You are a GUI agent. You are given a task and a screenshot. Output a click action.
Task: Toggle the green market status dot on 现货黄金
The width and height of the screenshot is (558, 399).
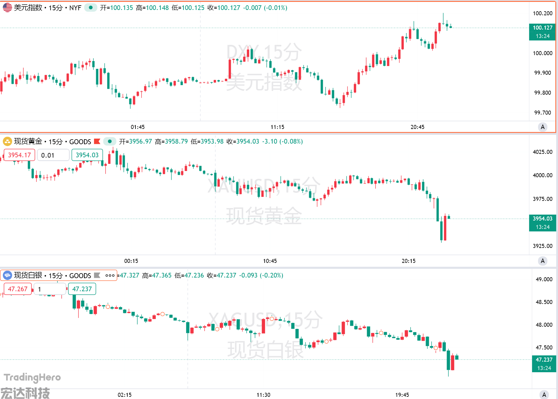click(x=110, y=141)
